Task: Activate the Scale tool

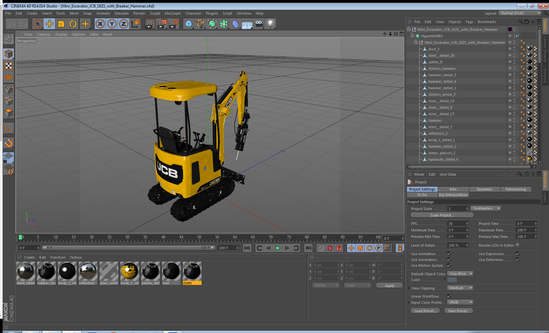Action: coord(61,24)
